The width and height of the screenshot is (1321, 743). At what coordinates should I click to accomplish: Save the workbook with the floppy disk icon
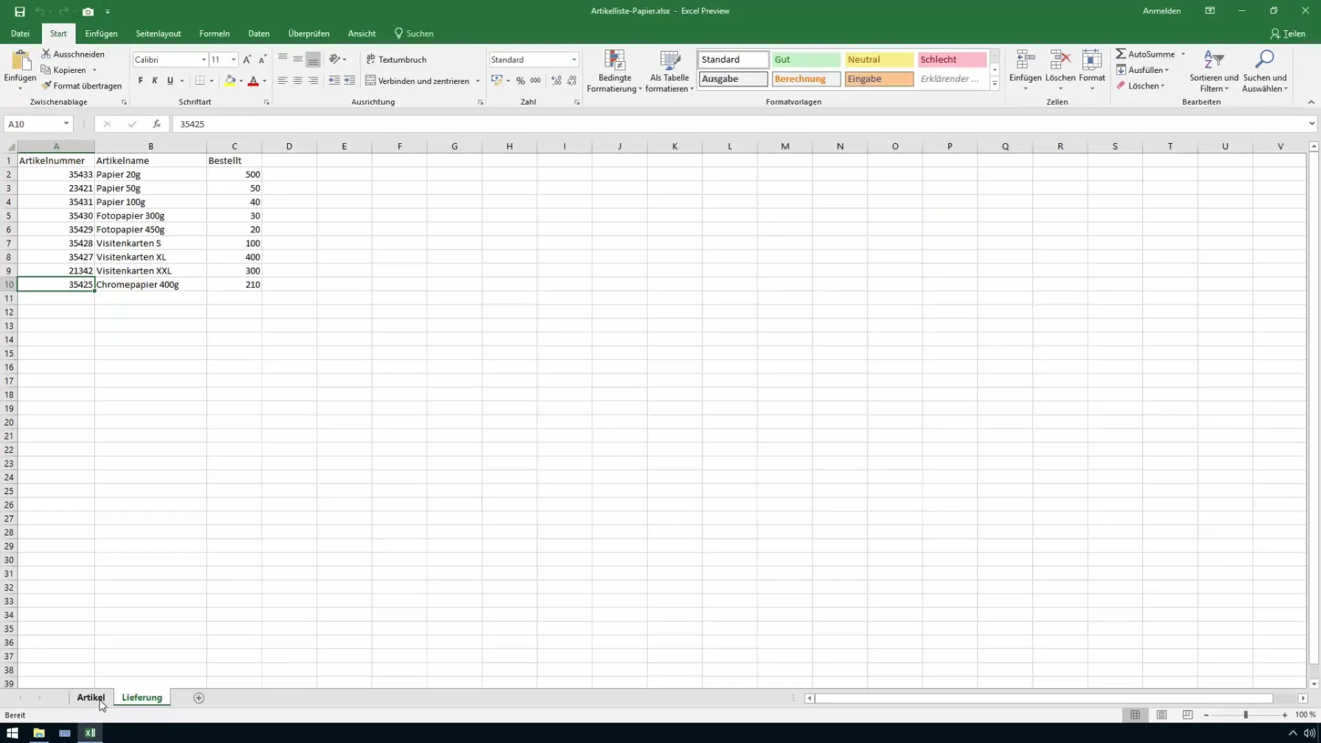[19, 12]
